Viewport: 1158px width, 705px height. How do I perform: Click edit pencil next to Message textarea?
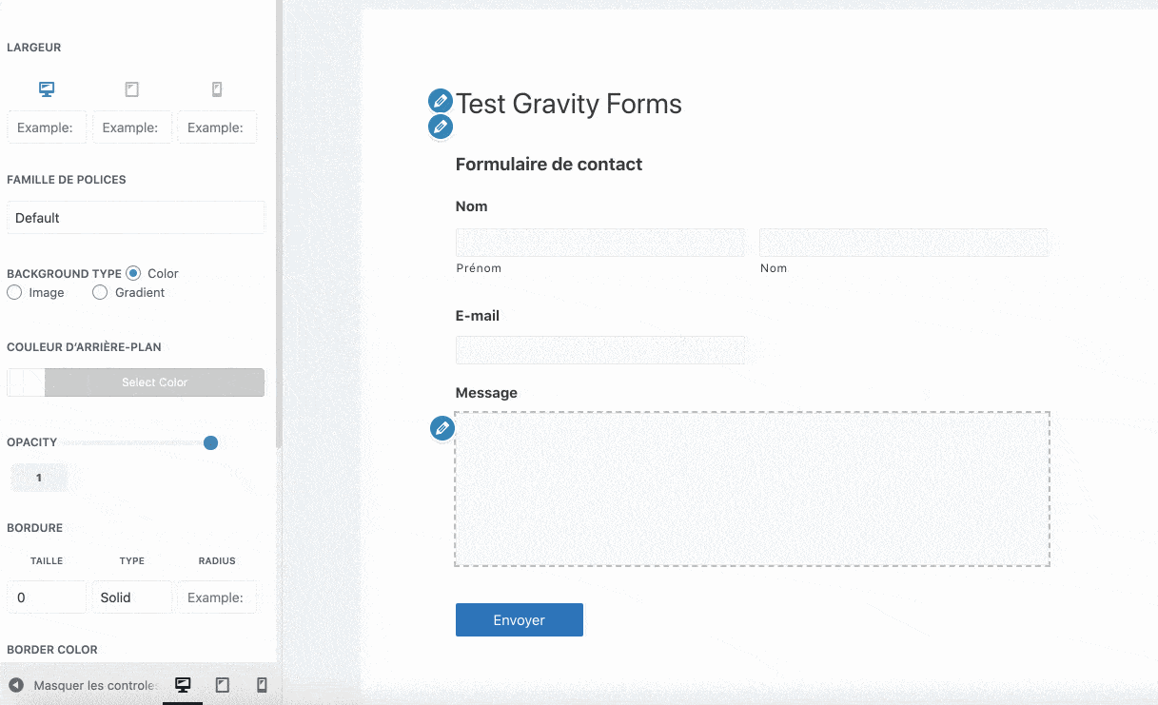pos(442,428)
